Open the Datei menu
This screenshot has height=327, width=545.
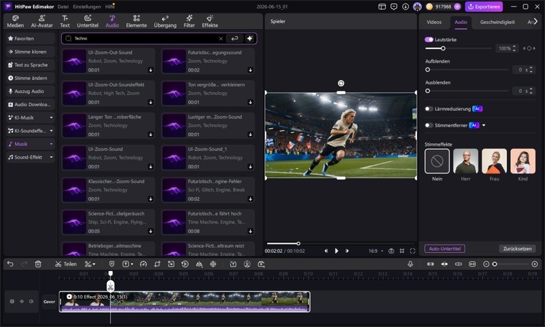tap(63, 7)
